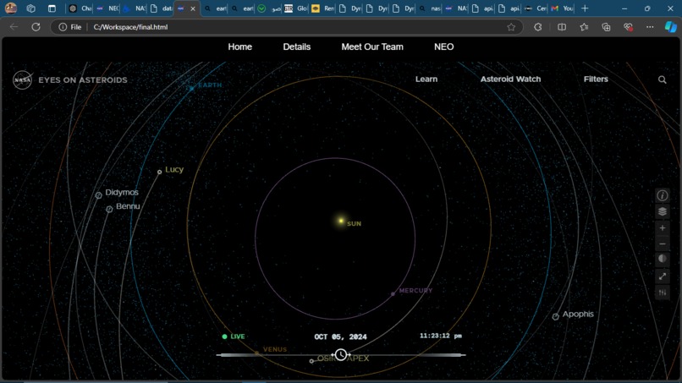
Task: Select the Didymos asteroid label
Action: (122, 192)
